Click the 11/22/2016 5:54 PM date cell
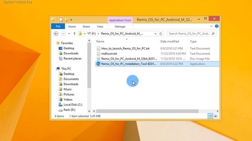252x141 pixels. click(173, 54)
